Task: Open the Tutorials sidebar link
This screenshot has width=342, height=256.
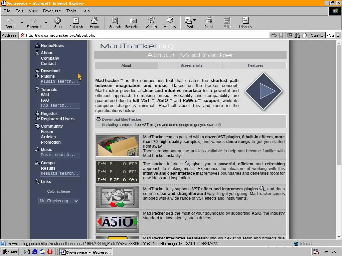Action: [x=49, y=89]
